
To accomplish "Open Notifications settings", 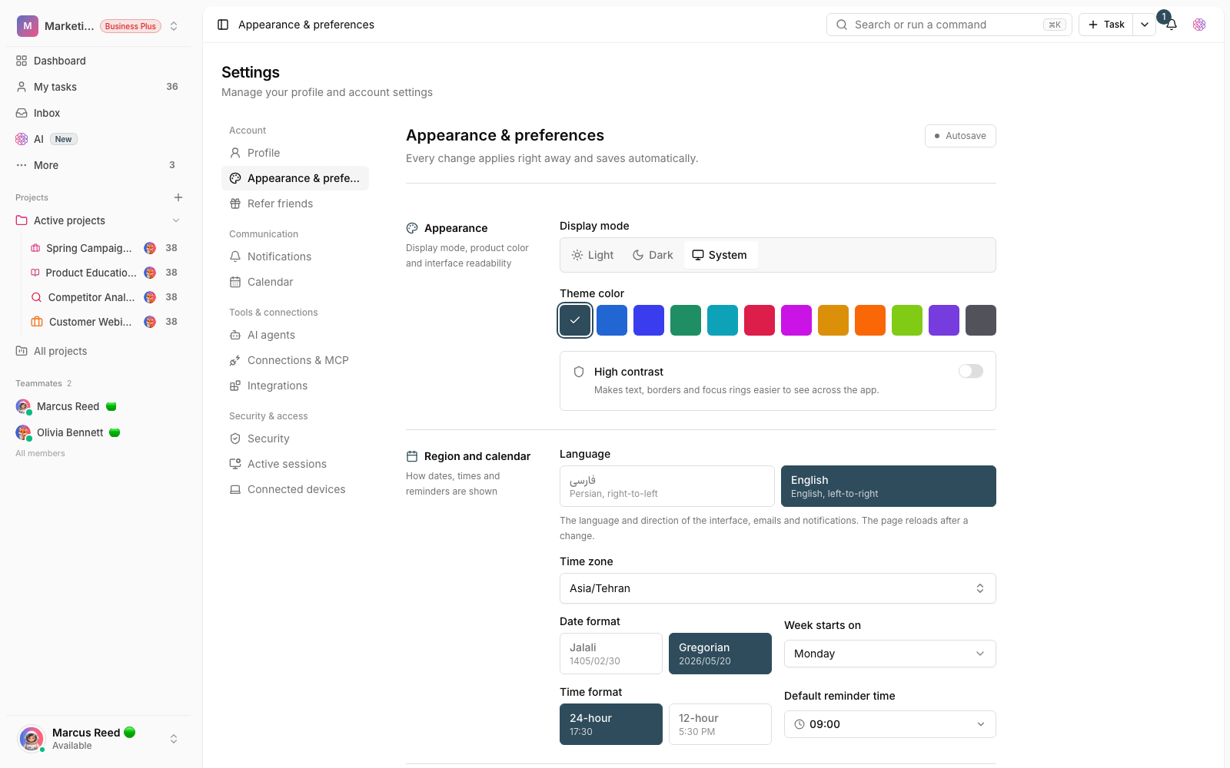I will tap(295, 257).
